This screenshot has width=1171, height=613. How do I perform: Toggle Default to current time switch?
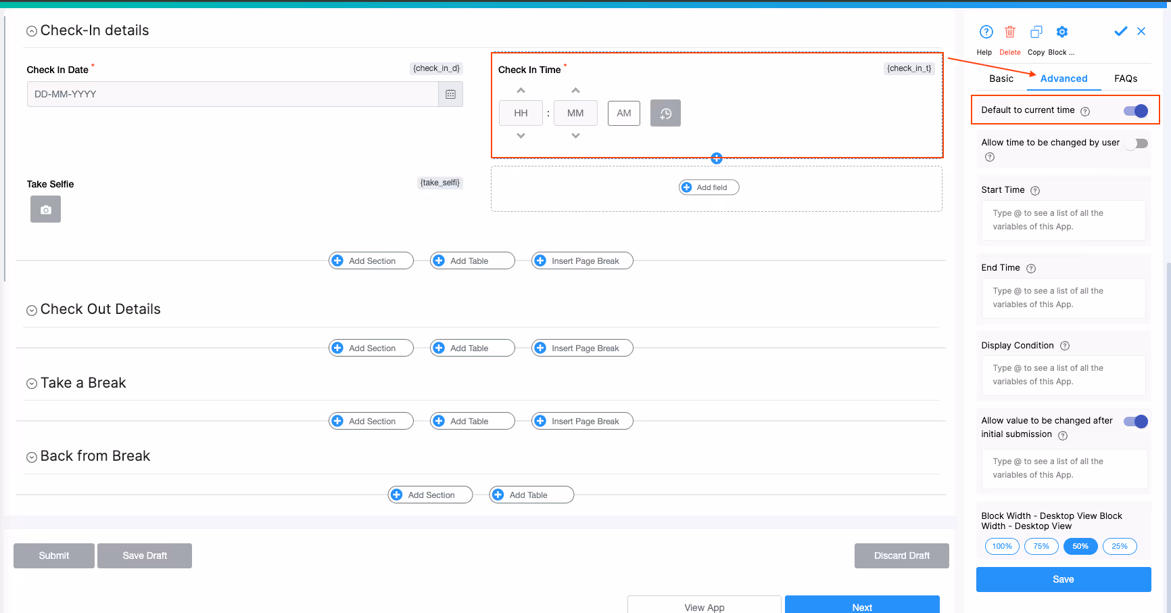1136,111
